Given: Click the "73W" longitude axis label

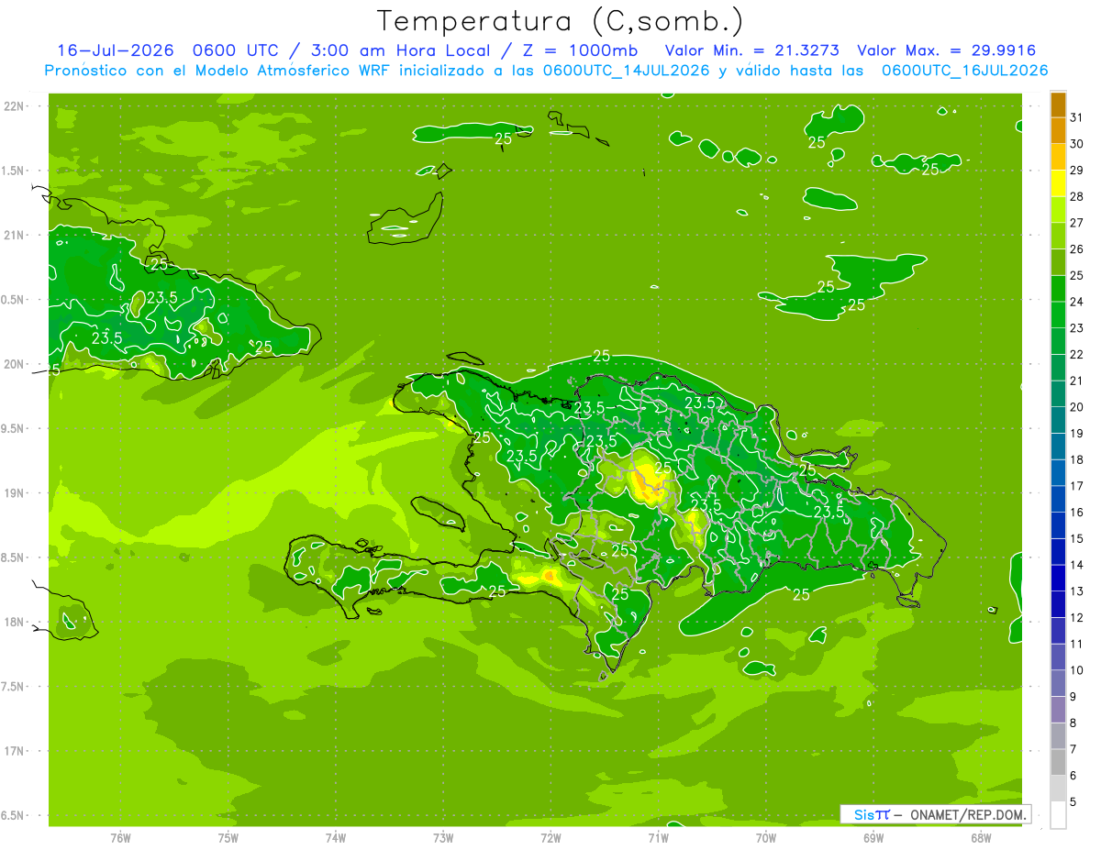Looking at the screenshot, I should 443,838.
